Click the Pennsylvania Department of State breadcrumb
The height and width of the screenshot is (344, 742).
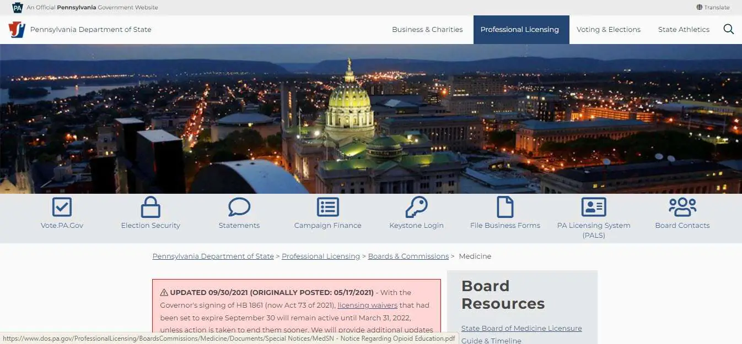click(x=213, y=256)
